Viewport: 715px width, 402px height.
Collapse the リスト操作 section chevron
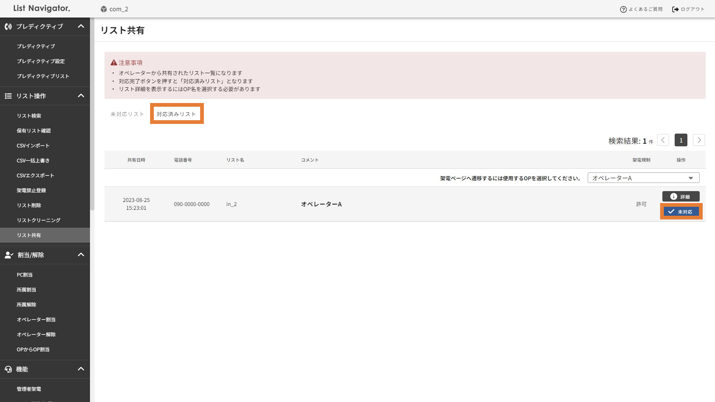click(x=81, y=96)
